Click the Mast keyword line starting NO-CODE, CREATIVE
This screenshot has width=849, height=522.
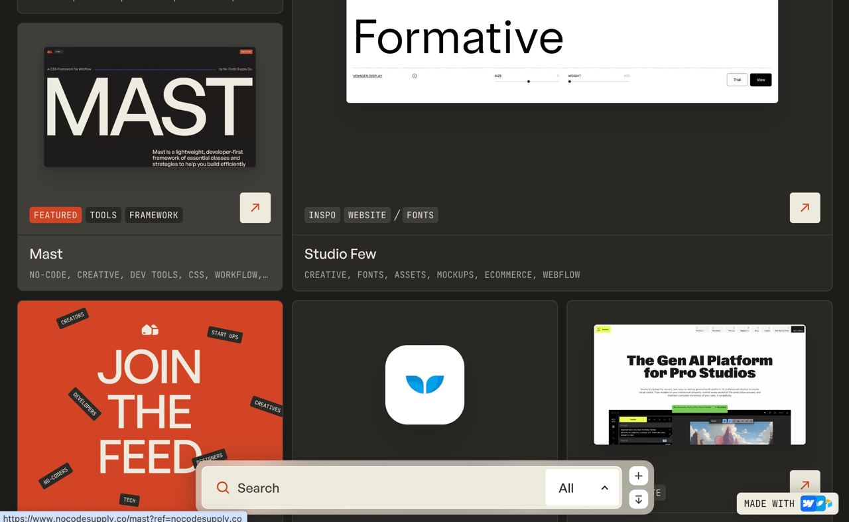[149, 275]
